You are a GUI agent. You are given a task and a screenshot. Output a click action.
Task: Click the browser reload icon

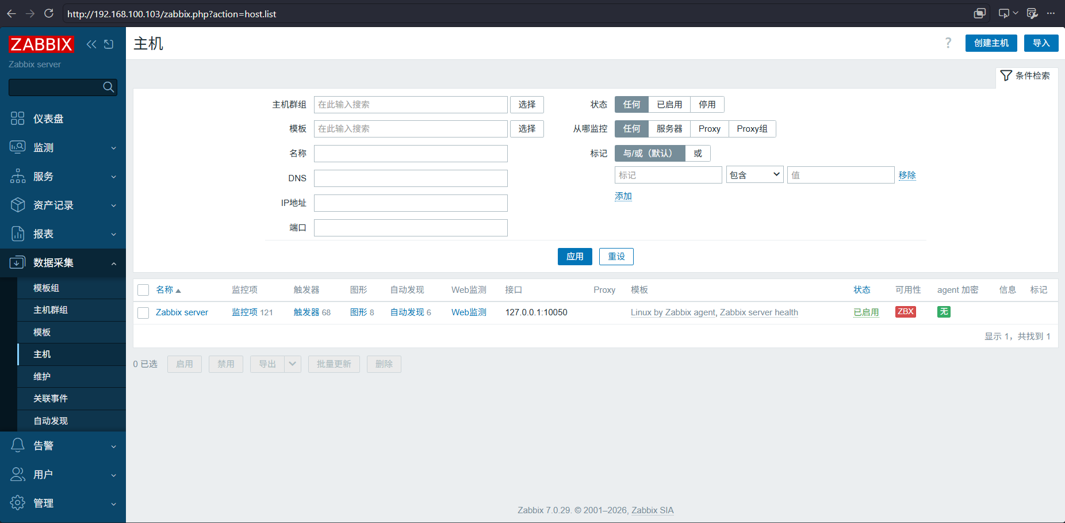click(x=49, y=13)
